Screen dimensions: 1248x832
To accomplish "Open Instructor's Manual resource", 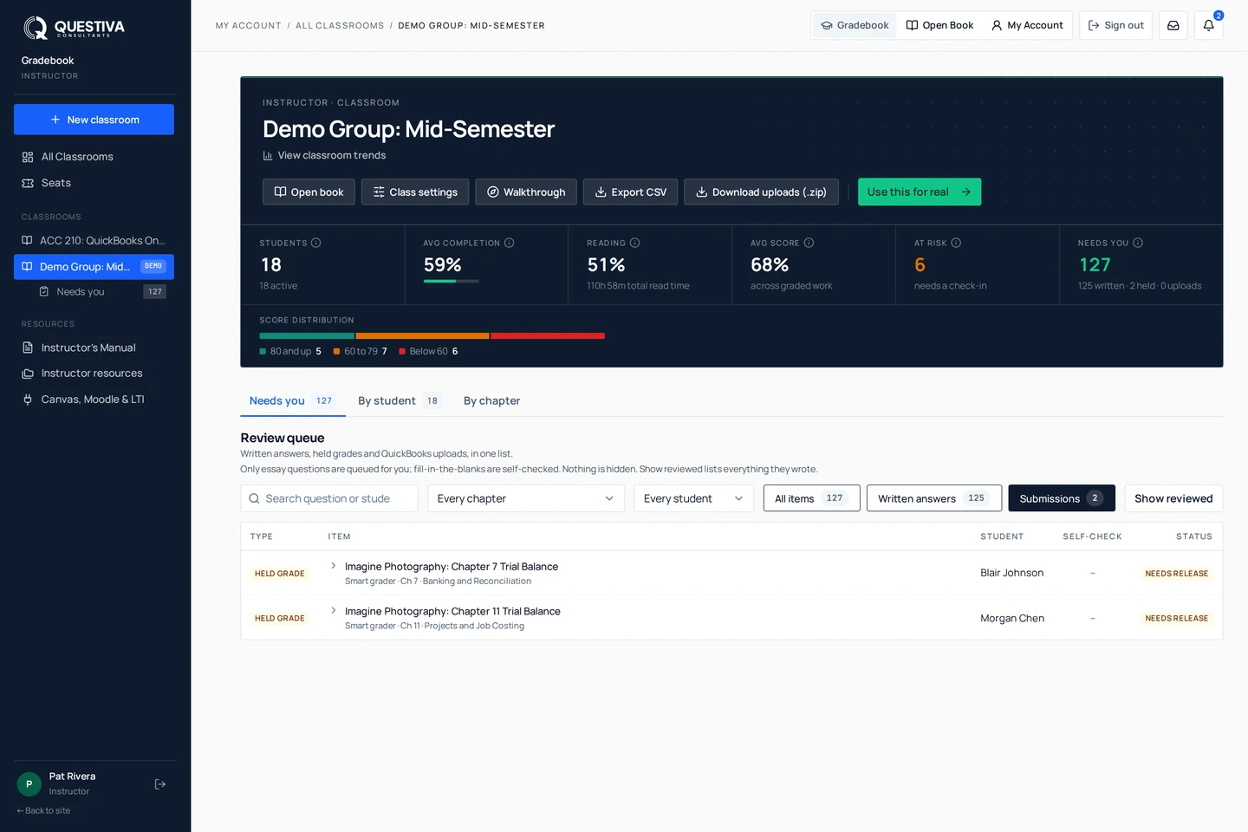I will point(94,348).
